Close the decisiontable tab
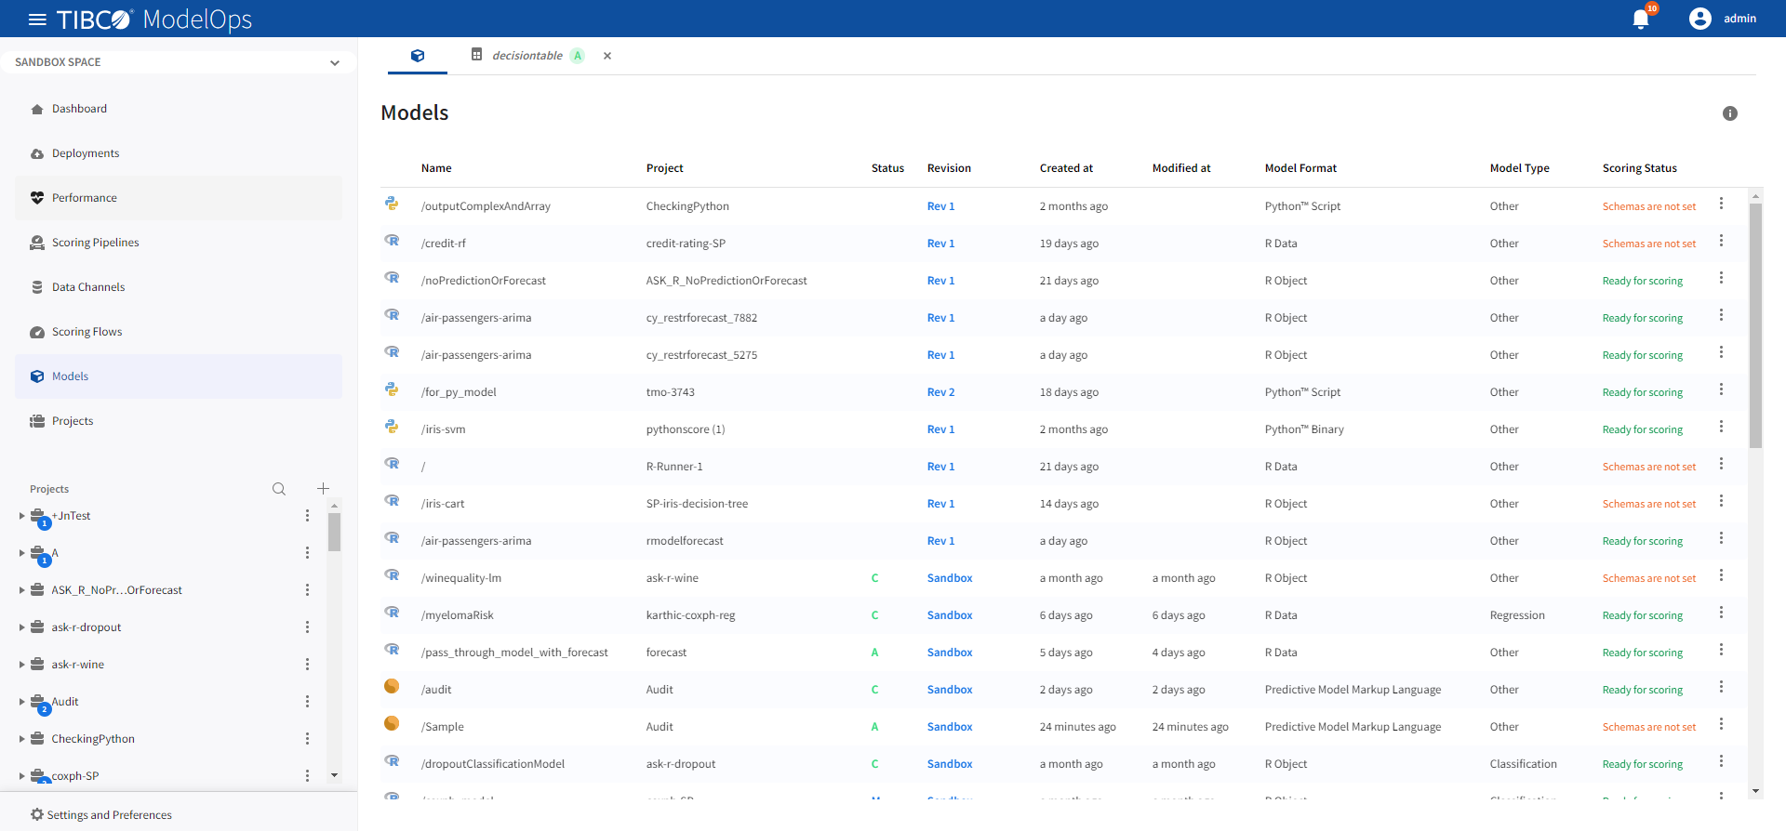Screen dimensions: 1786x831 [607, 56]
